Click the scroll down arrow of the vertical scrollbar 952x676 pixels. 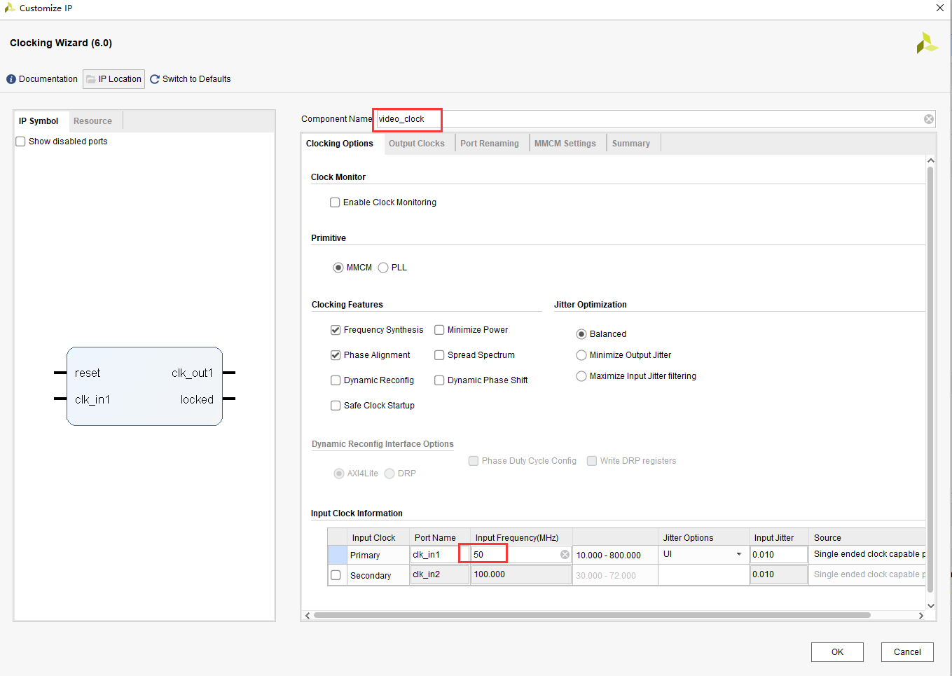930,605
